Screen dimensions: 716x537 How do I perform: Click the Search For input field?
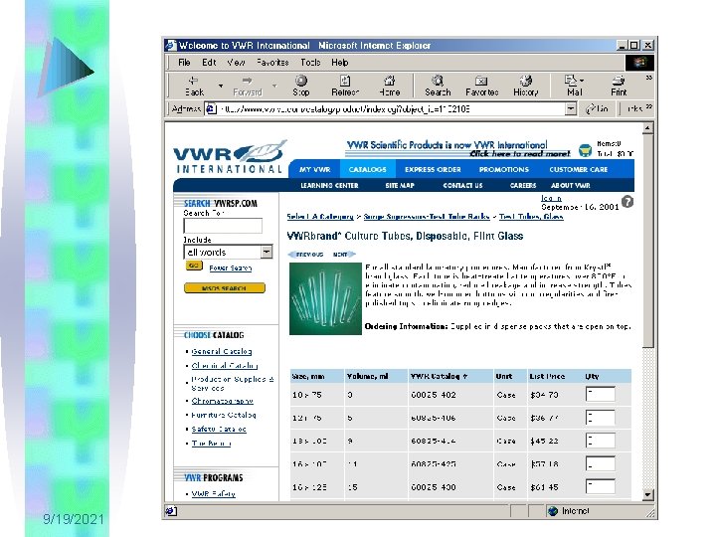(223, 226)
